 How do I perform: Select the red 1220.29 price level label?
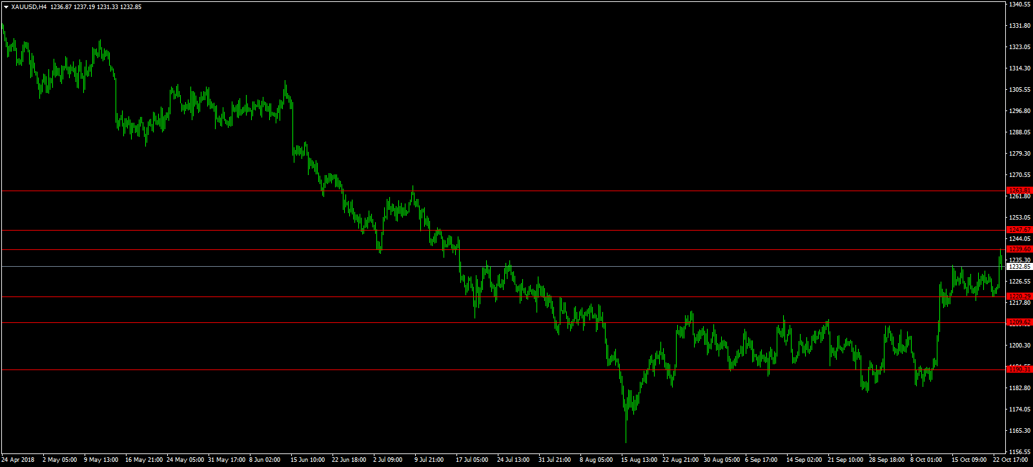coord(1019,296)
